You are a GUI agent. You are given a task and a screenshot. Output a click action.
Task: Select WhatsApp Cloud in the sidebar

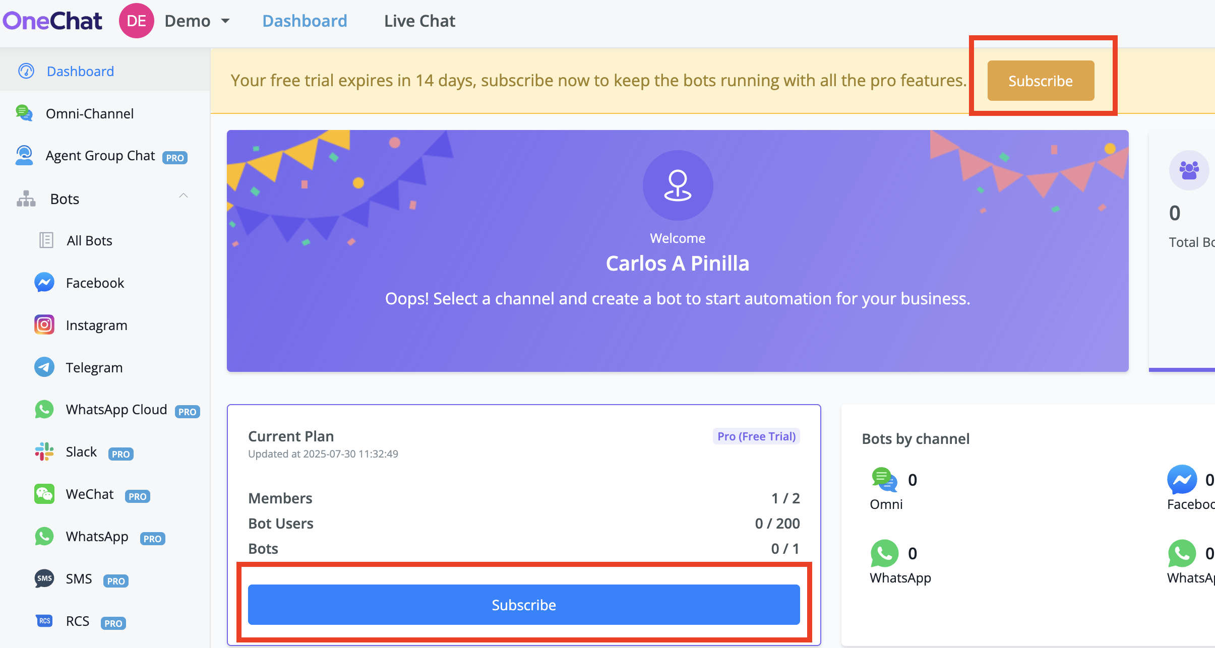point(116,410)
